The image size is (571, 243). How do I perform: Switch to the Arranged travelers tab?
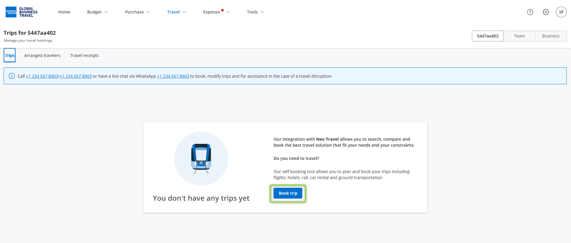[x=42, y=55]
